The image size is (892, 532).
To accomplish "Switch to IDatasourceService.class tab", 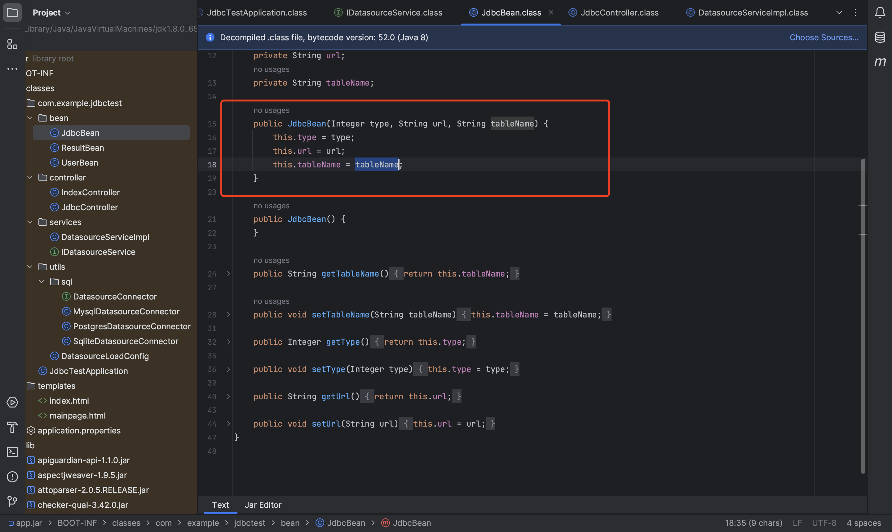I will pos(388,12).
